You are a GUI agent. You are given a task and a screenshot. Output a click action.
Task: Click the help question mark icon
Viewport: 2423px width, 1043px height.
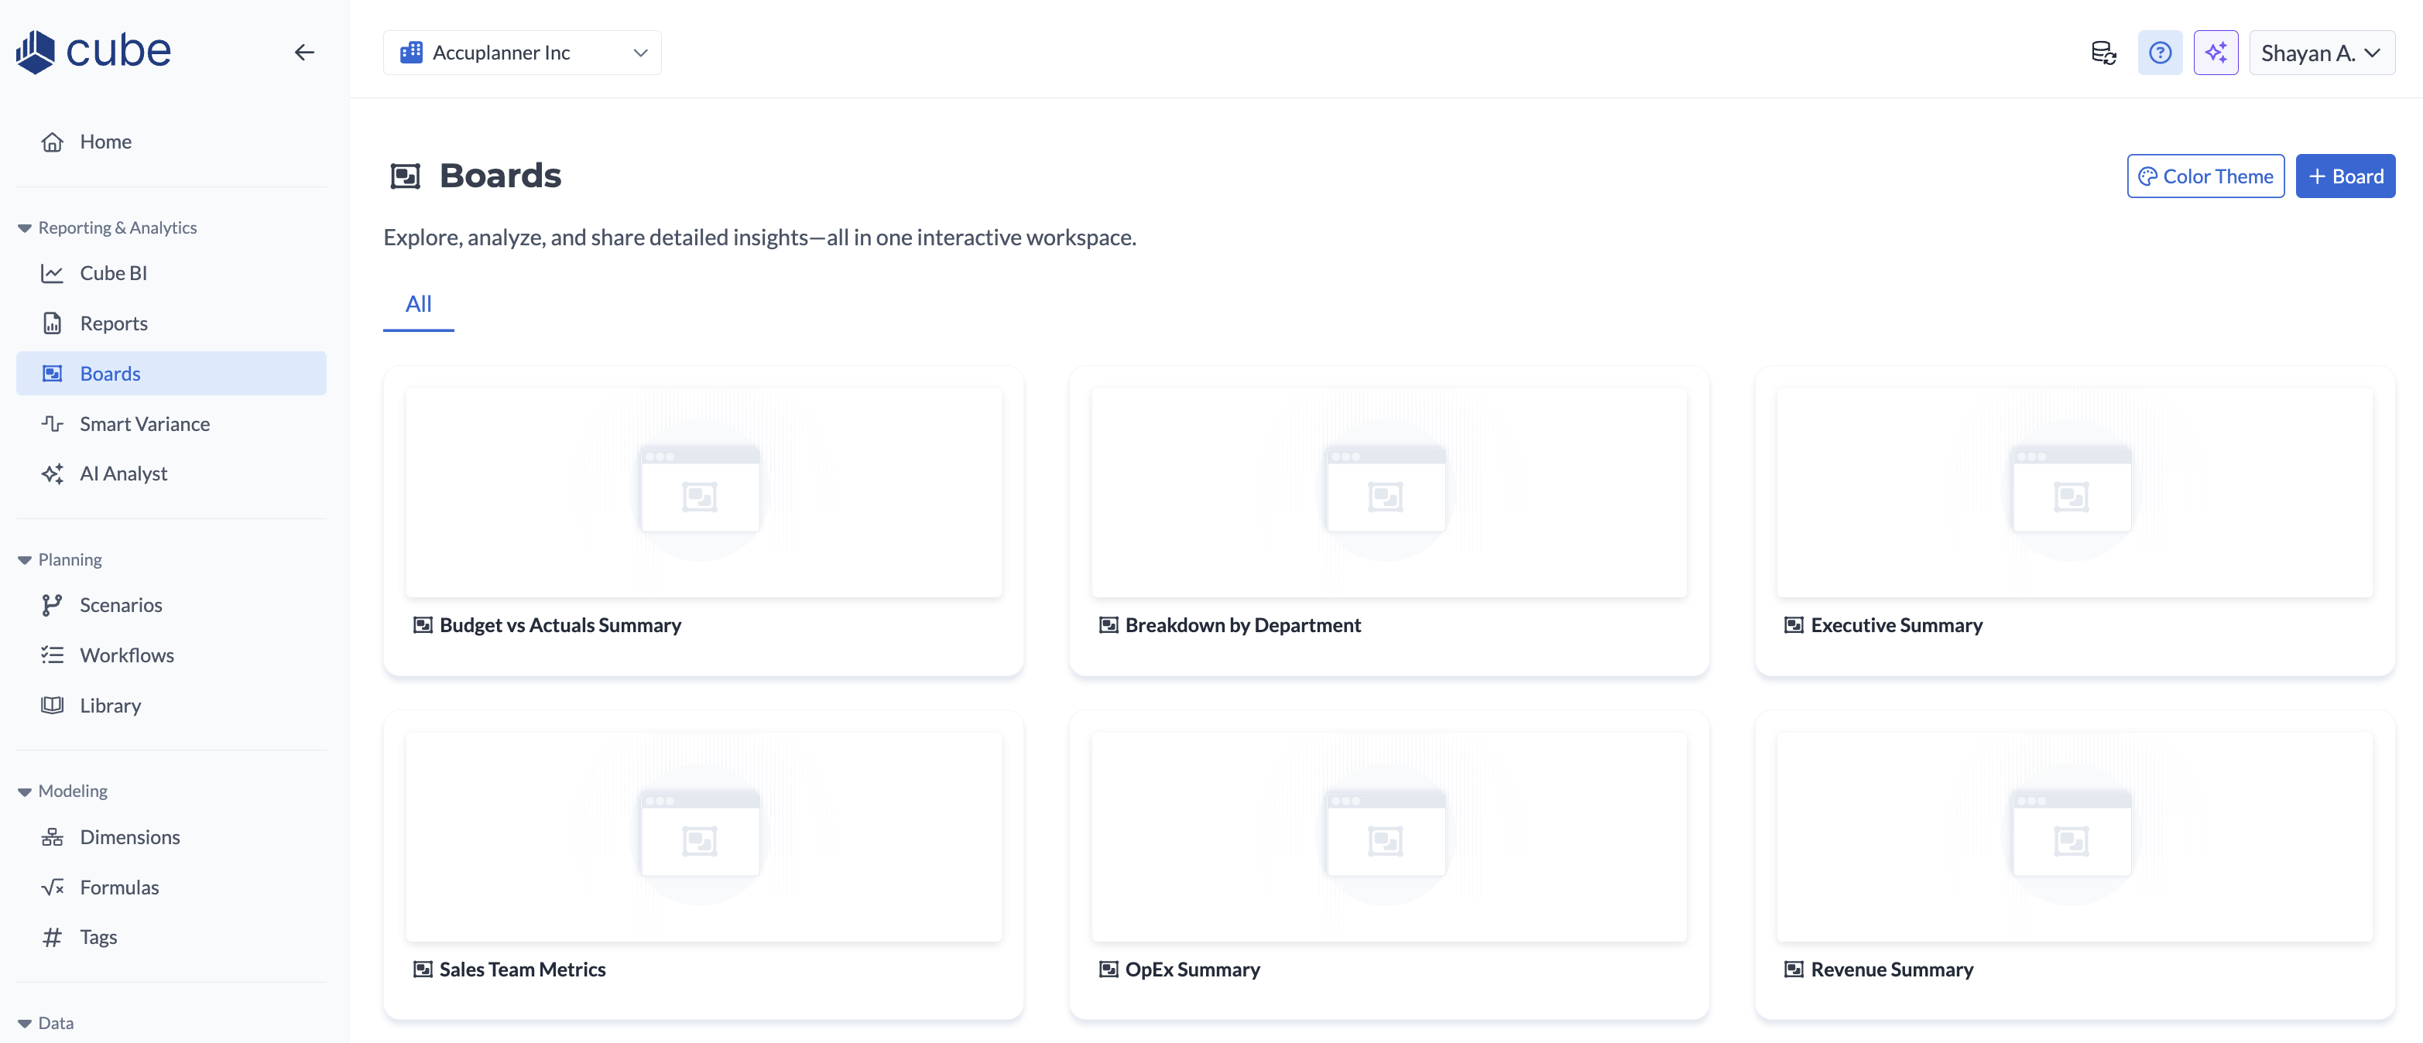(2160, 53)
